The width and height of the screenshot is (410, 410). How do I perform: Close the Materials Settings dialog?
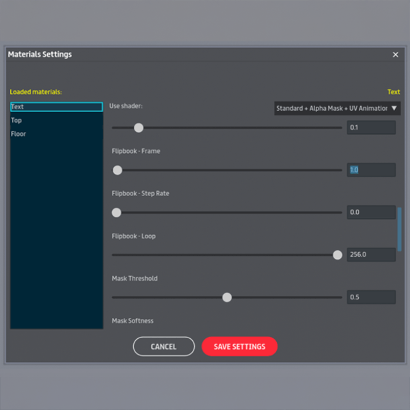click(x=395, y=55)
